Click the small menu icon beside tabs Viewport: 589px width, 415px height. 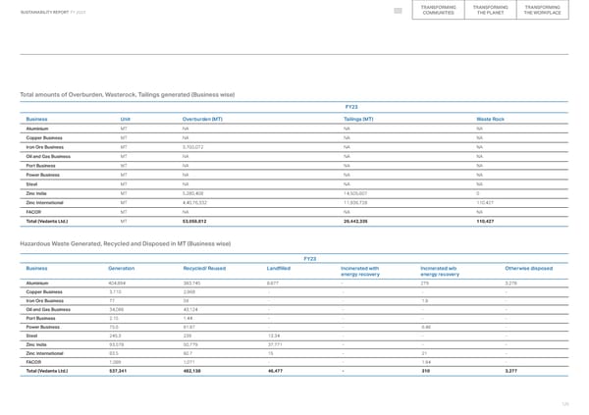pyautogui.click(x=398, y=11)
